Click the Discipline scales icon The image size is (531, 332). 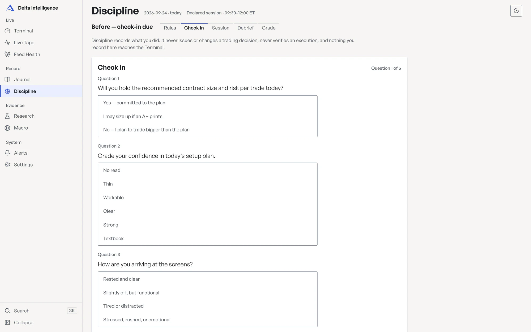[x=7, y=91]
